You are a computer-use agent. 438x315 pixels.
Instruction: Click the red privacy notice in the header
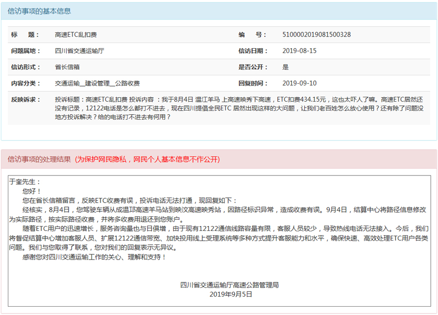click(147, 159)
